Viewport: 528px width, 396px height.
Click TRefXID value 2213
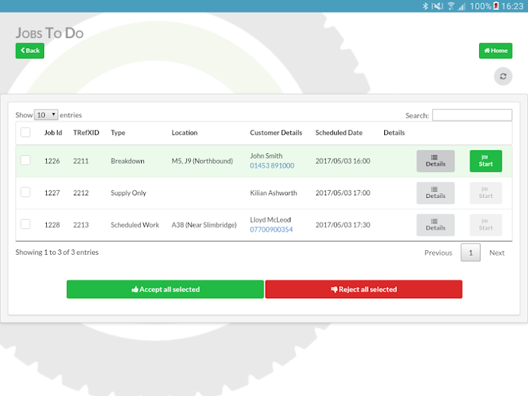pos(81,225)
